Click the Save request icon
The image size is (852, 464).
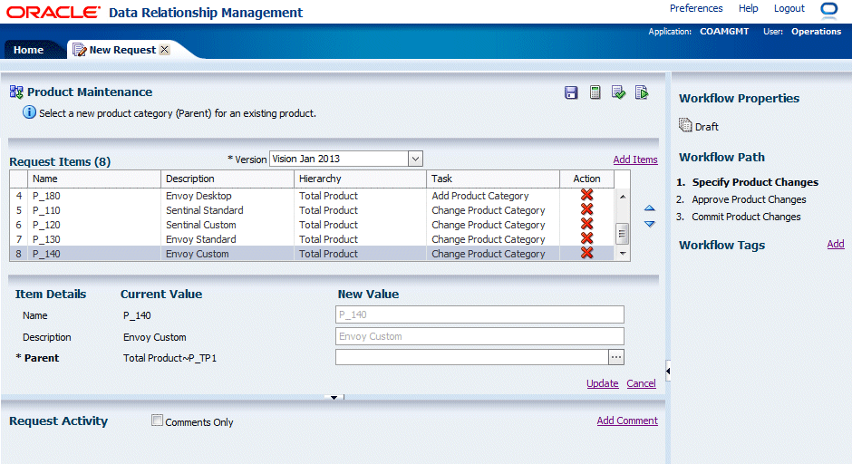pos(571,92)
